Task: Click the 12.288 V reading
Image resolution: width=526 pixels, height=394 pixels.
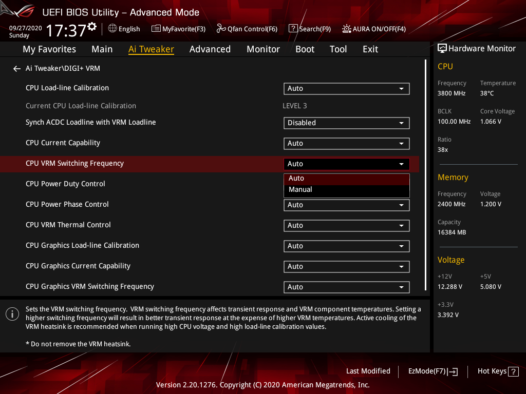Action: tap(450, 287)
